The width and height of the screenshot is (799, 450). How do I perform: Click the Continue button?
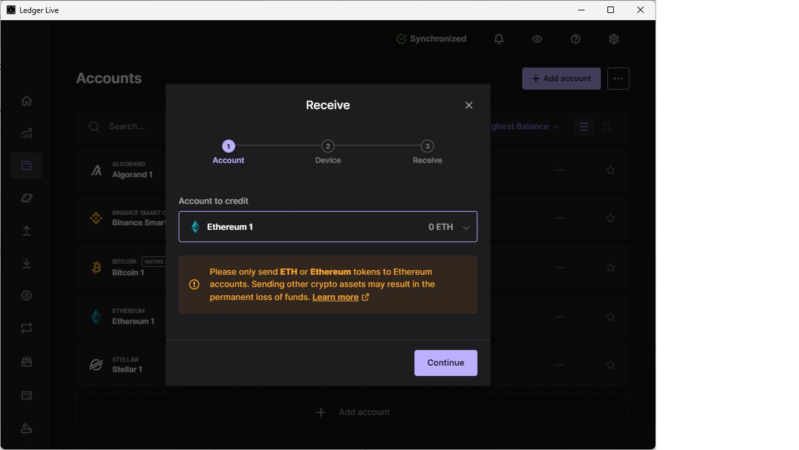pyautogui.click(x=446, y=363)
